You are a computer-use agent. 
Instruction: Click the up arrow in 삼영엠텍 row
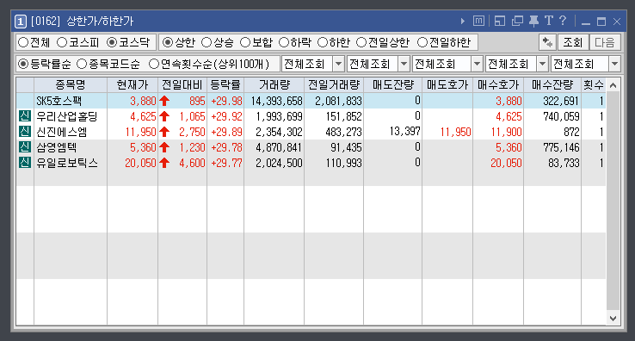coord(164,147)
